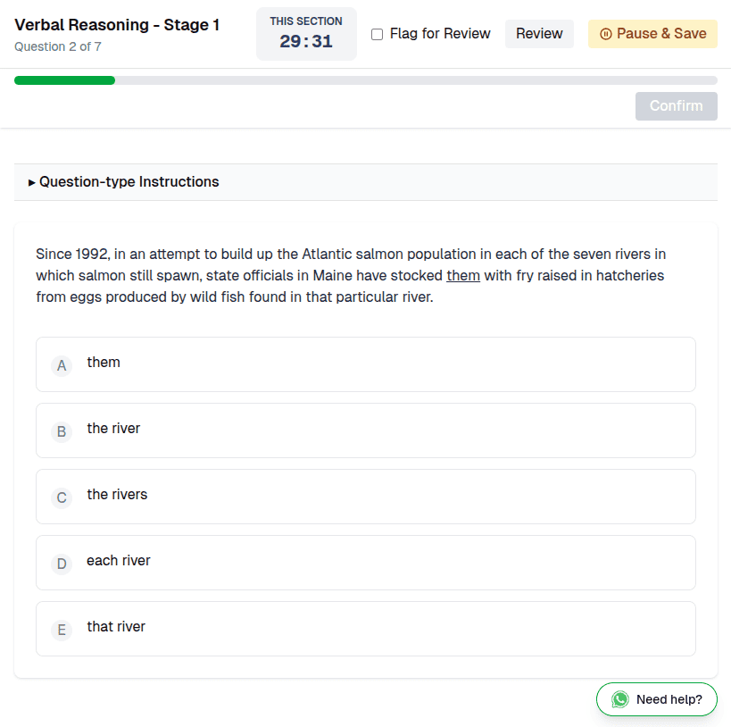Expand the Question-type Instructions section
Viewport: 731px width, 727px height.
[129, 181]
